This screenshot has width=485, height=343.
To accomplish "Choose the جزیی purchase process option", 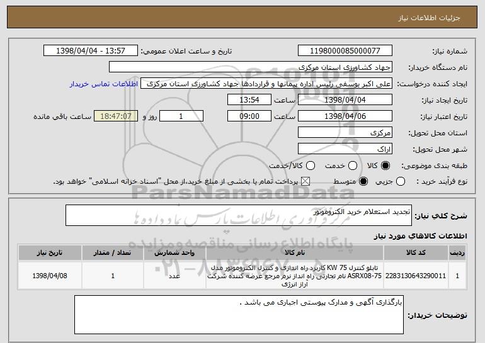I will (400, 182).
